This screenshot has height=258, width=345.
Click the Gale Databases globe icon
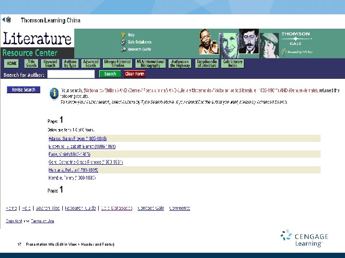123,42
